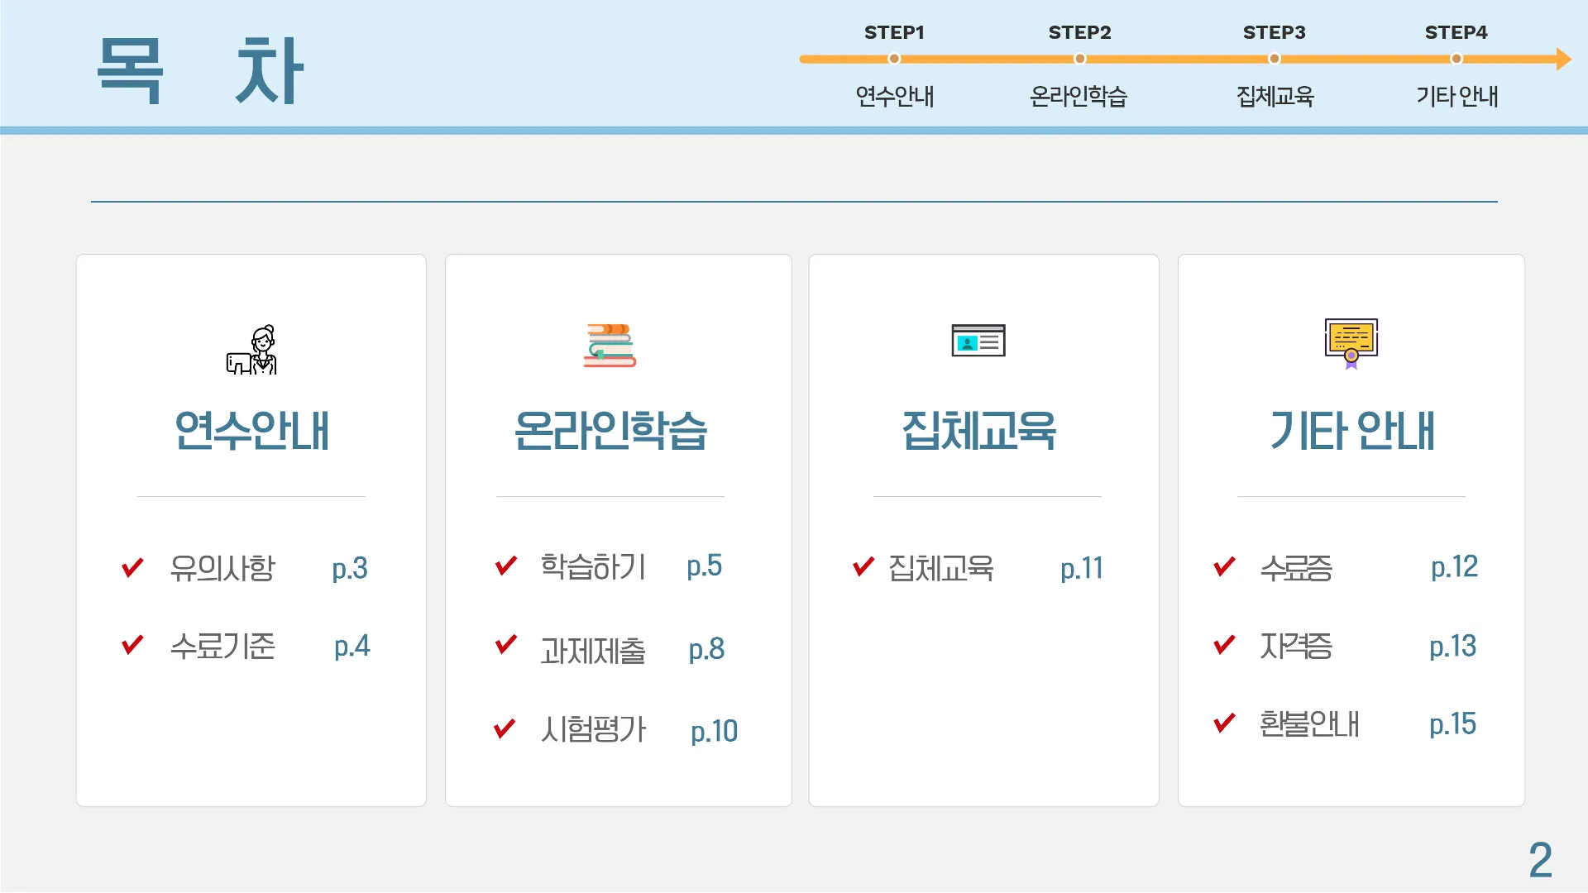Open the 수료기준 entry
This screenshot has height=893, width=1588.
pyautogui.click(x=222, y=646)
